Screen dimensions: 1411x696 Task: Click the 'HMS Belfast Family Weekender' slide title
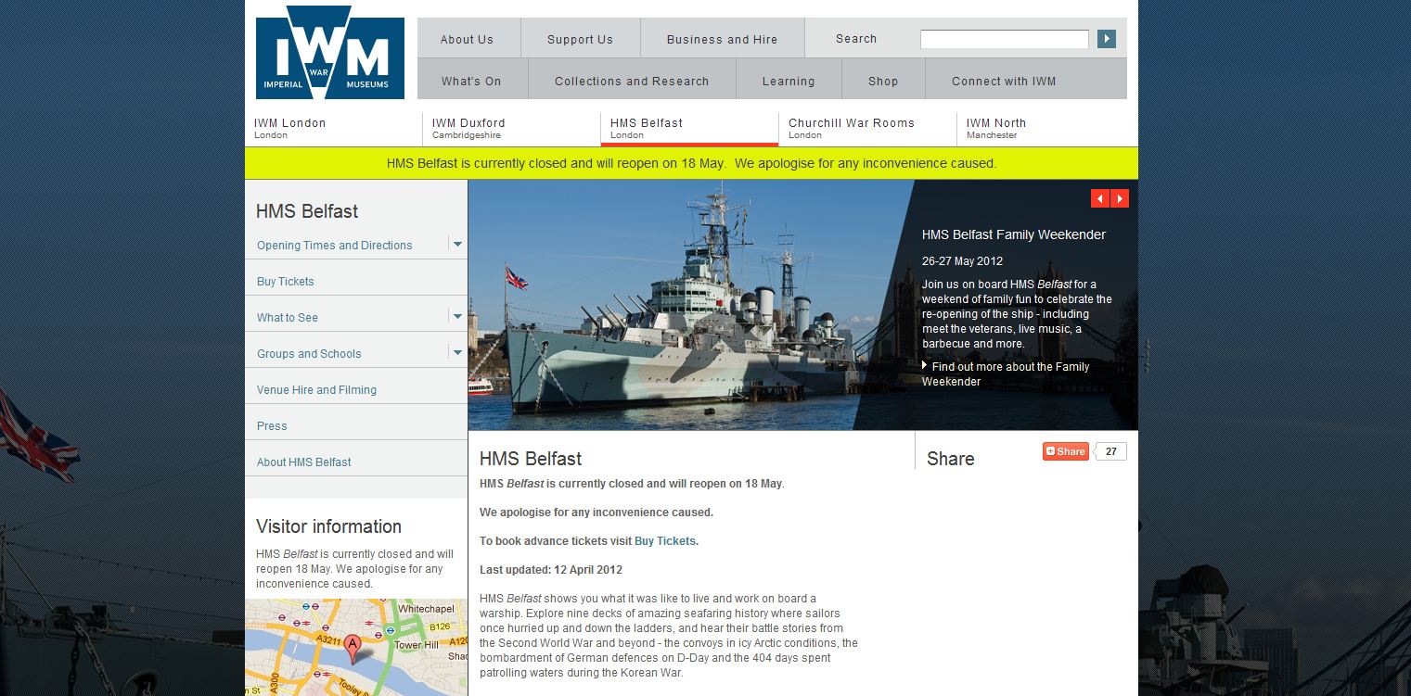[x=1014, y=235]
